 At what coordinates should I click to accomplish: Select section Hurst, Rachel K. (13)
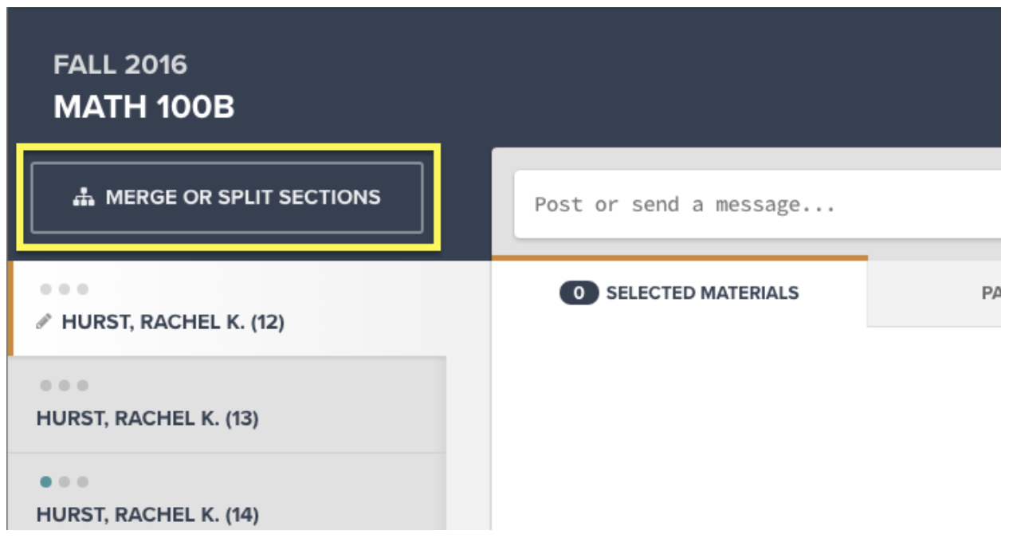tap(227, 404)
